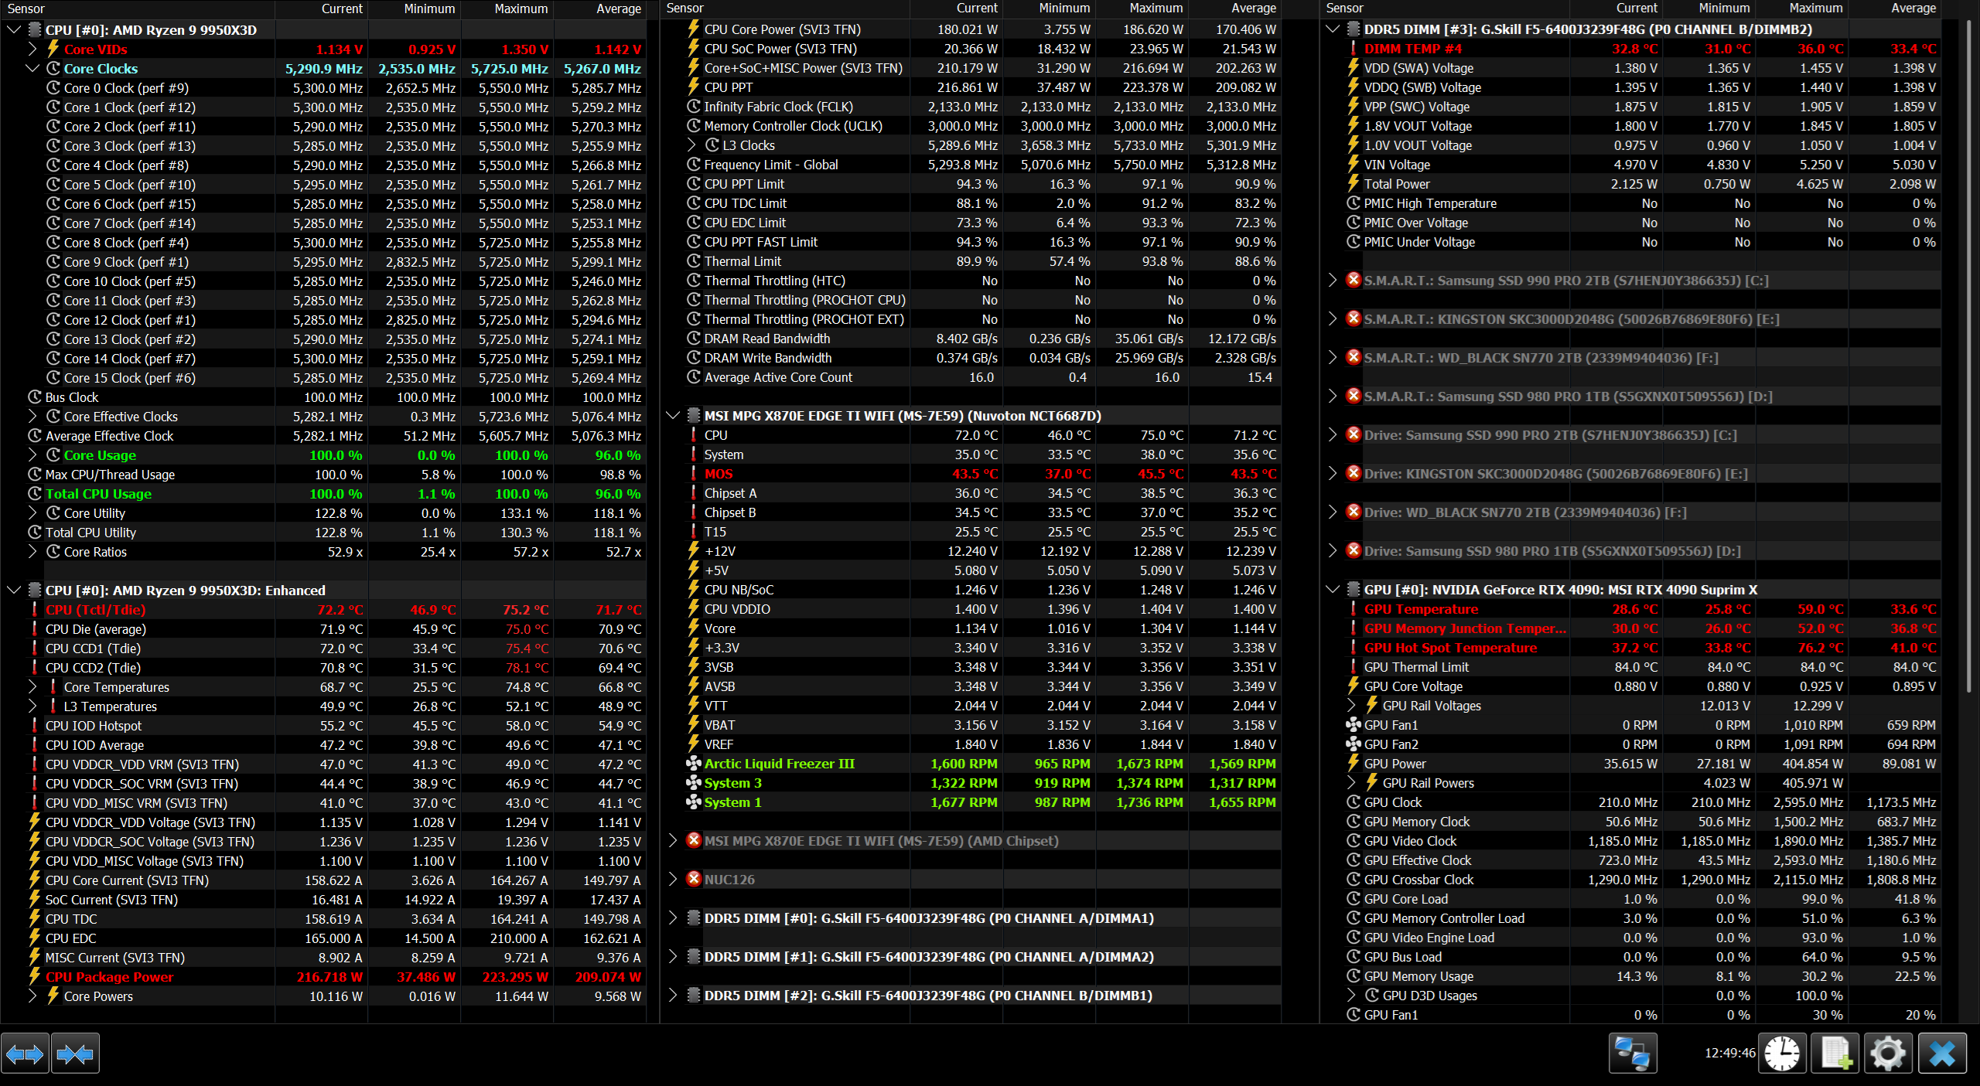Image resolution: width=1980 pixels, height=1086 pixels.
Task: Expand the L3 Clocks entry
Action: pos(691,145)
